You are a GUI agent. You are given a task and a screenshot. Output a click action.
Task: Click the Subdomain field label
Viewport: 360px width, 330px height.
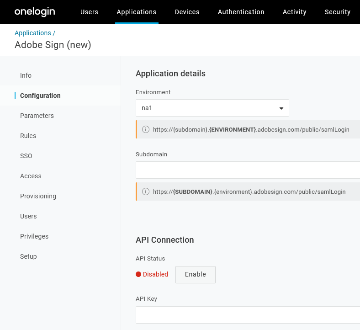click(x=151, y=154)
